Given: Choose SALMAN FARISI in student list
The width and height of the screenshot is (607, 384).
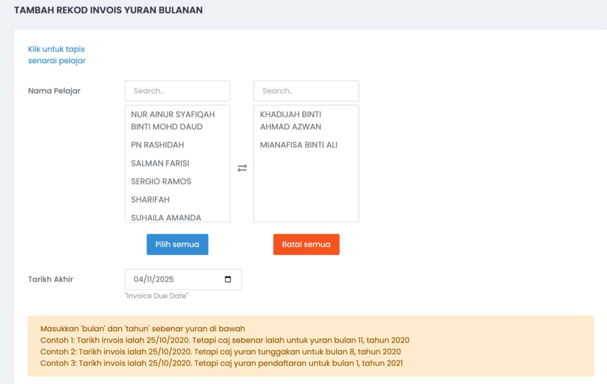Looking at the screenshot, I should (160, 164).
